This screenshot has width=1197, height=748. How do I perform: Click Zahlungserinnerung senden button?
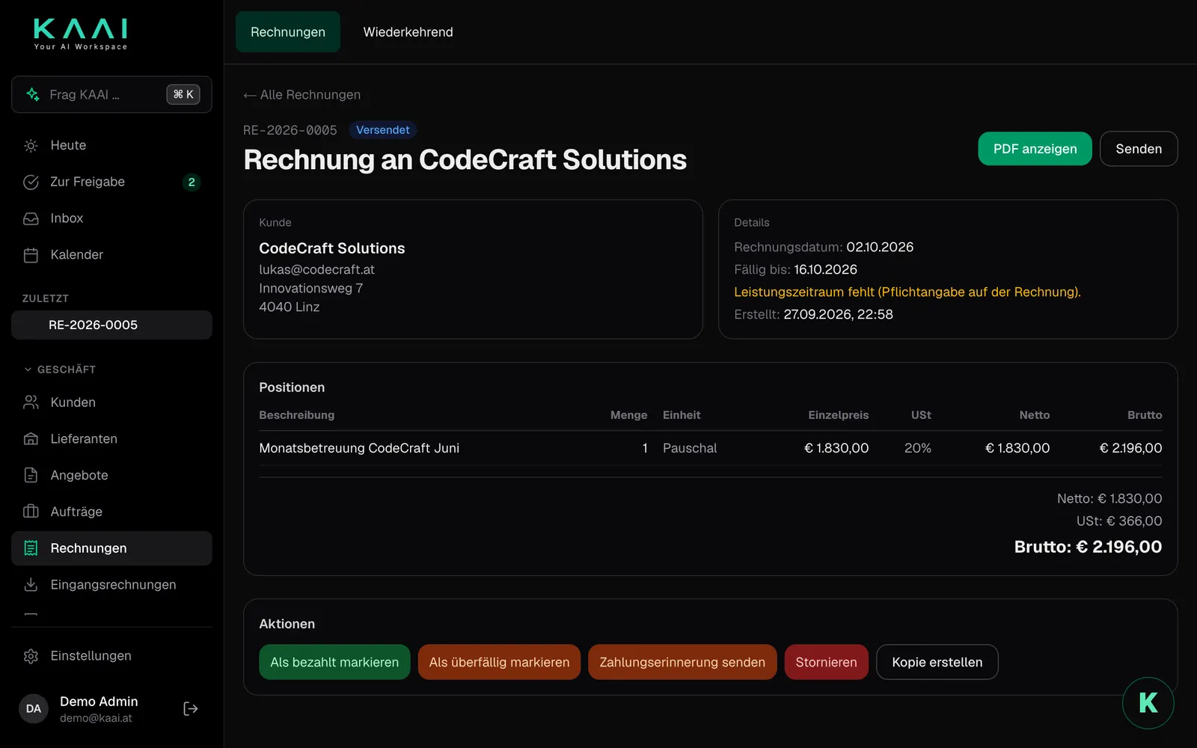[x=682, y=662]
